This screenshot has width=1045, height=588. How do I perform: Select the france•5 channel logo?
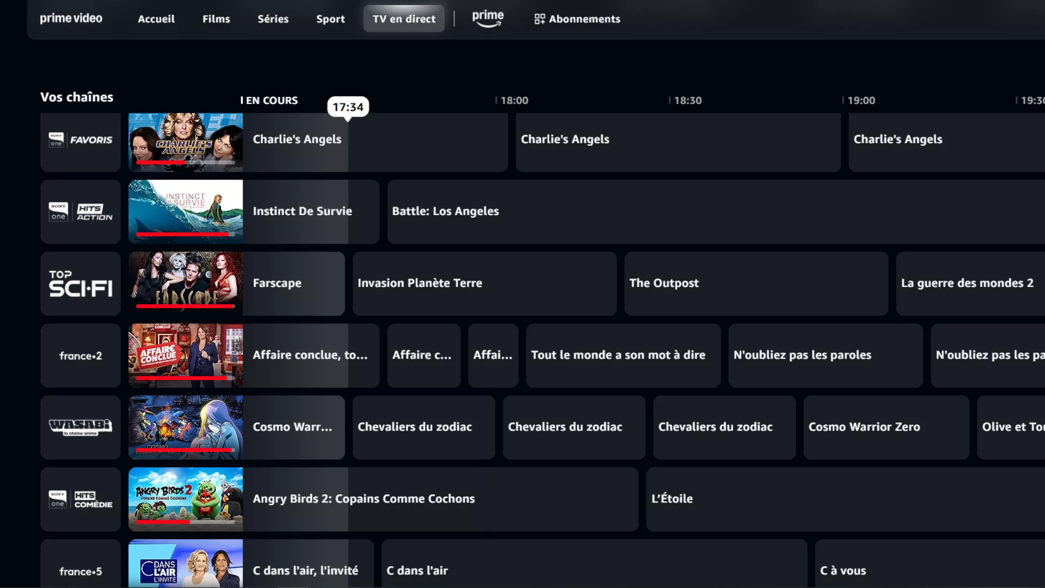(80, 571)
